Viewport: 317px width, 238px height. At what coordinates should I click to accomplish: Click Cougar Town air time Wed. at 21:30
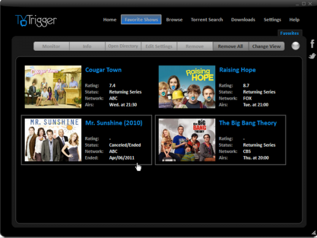(123, 105)
